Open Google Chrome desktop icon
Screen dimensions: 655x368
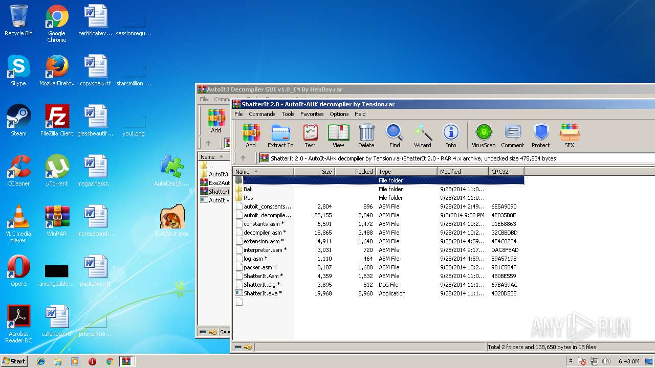click(x=57, y=24)
